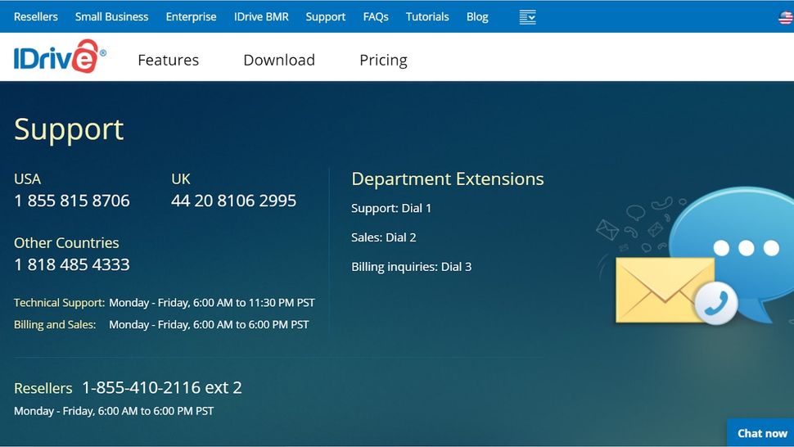Open the Resellers menu item
This screenshot has width=794, height=447.
[36, 16]
